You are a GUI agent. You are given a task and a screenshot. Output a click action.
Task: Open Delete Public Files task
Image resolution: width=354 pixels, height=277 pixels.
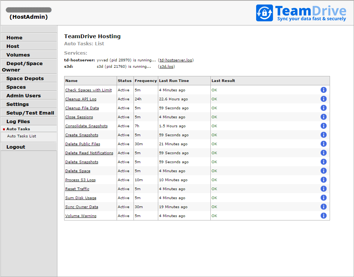(x=82, y=144)
